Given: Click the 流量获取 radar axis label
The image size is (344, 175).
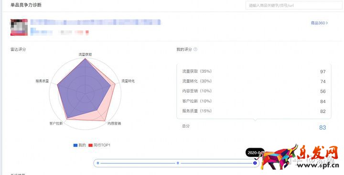Looking at the screenshot, I should coord(85,54).
